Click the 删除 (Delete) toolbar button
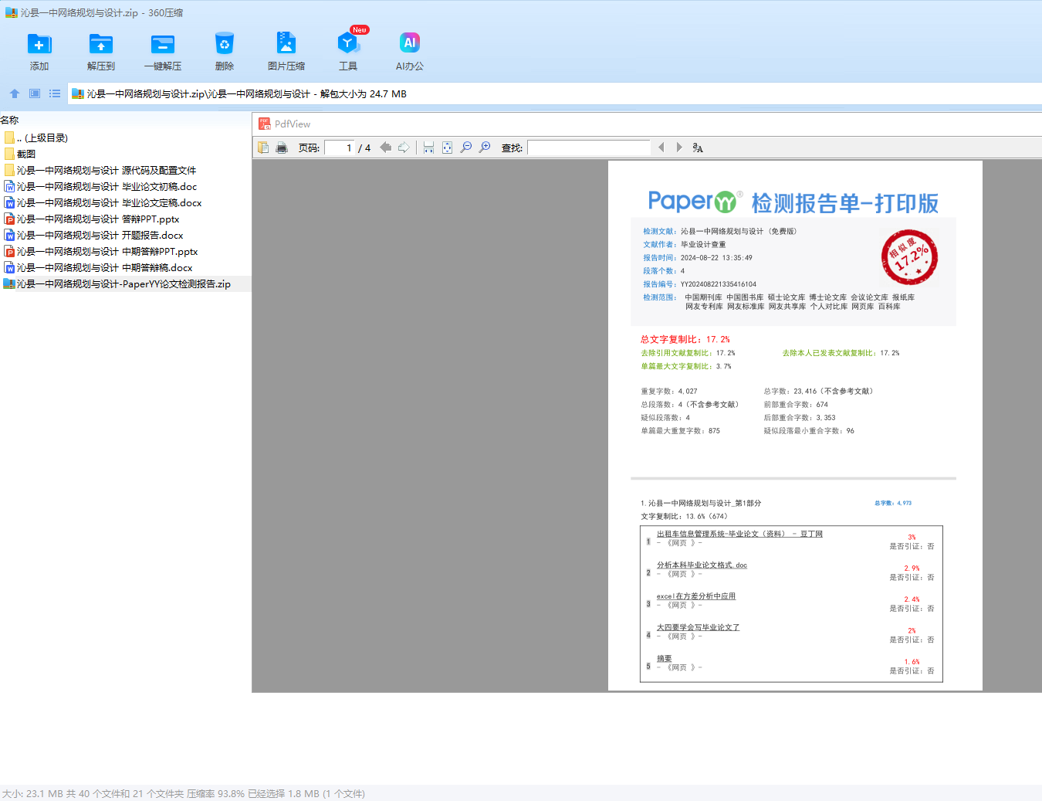This screenshot has width=1042, height=801. [225, 52]
